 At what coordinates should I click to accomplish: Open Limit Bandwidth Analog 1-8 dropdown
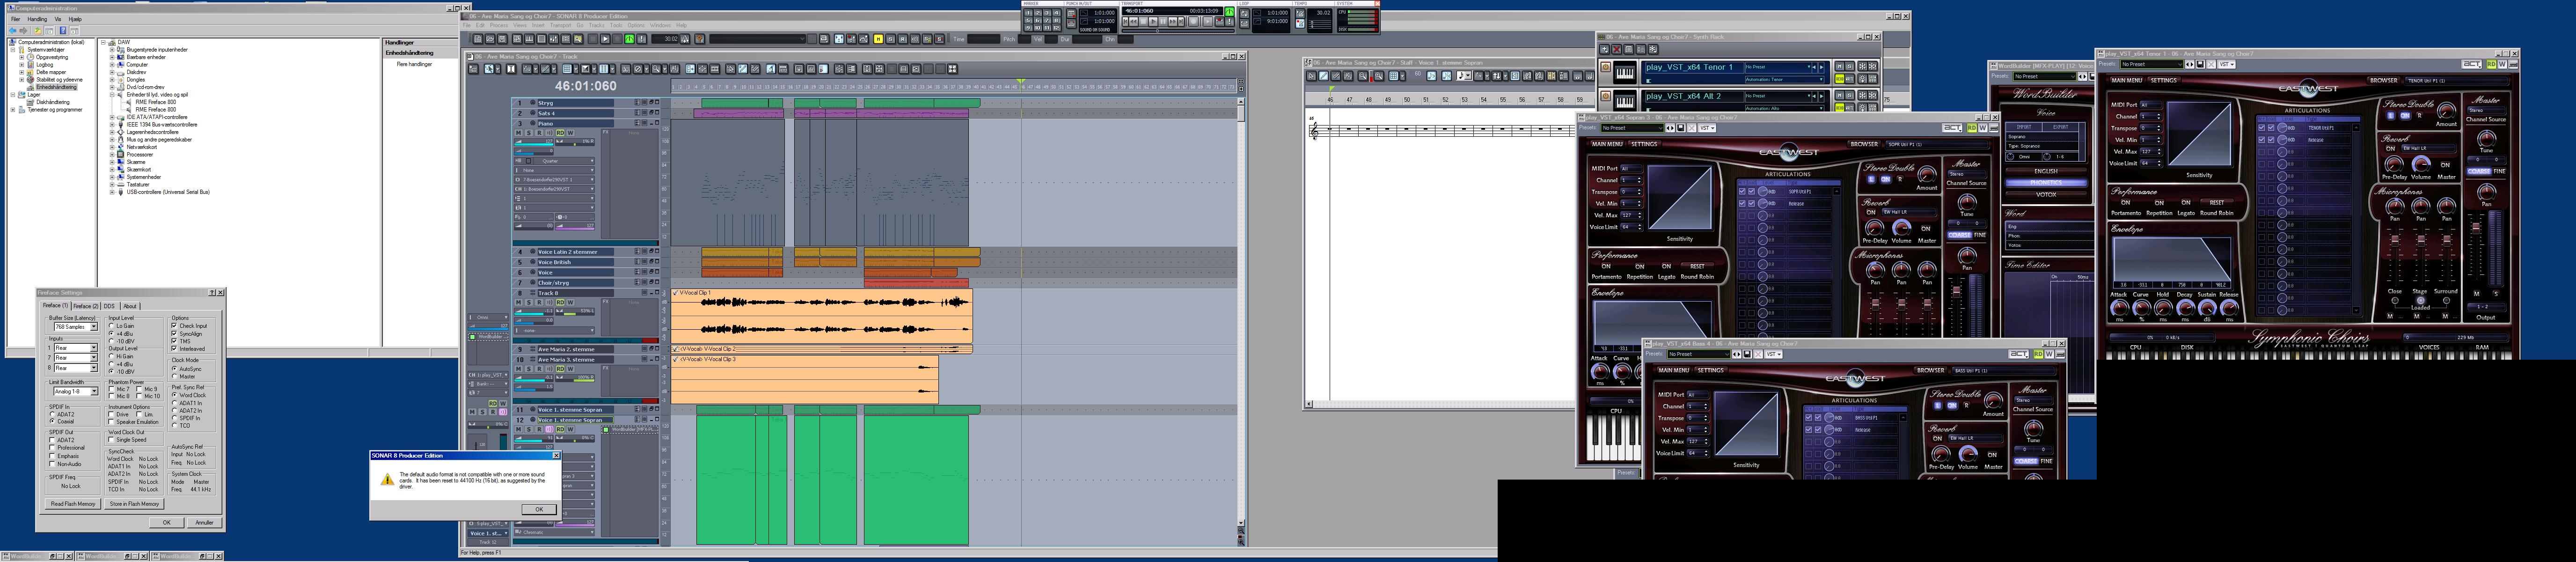[94, 391]
